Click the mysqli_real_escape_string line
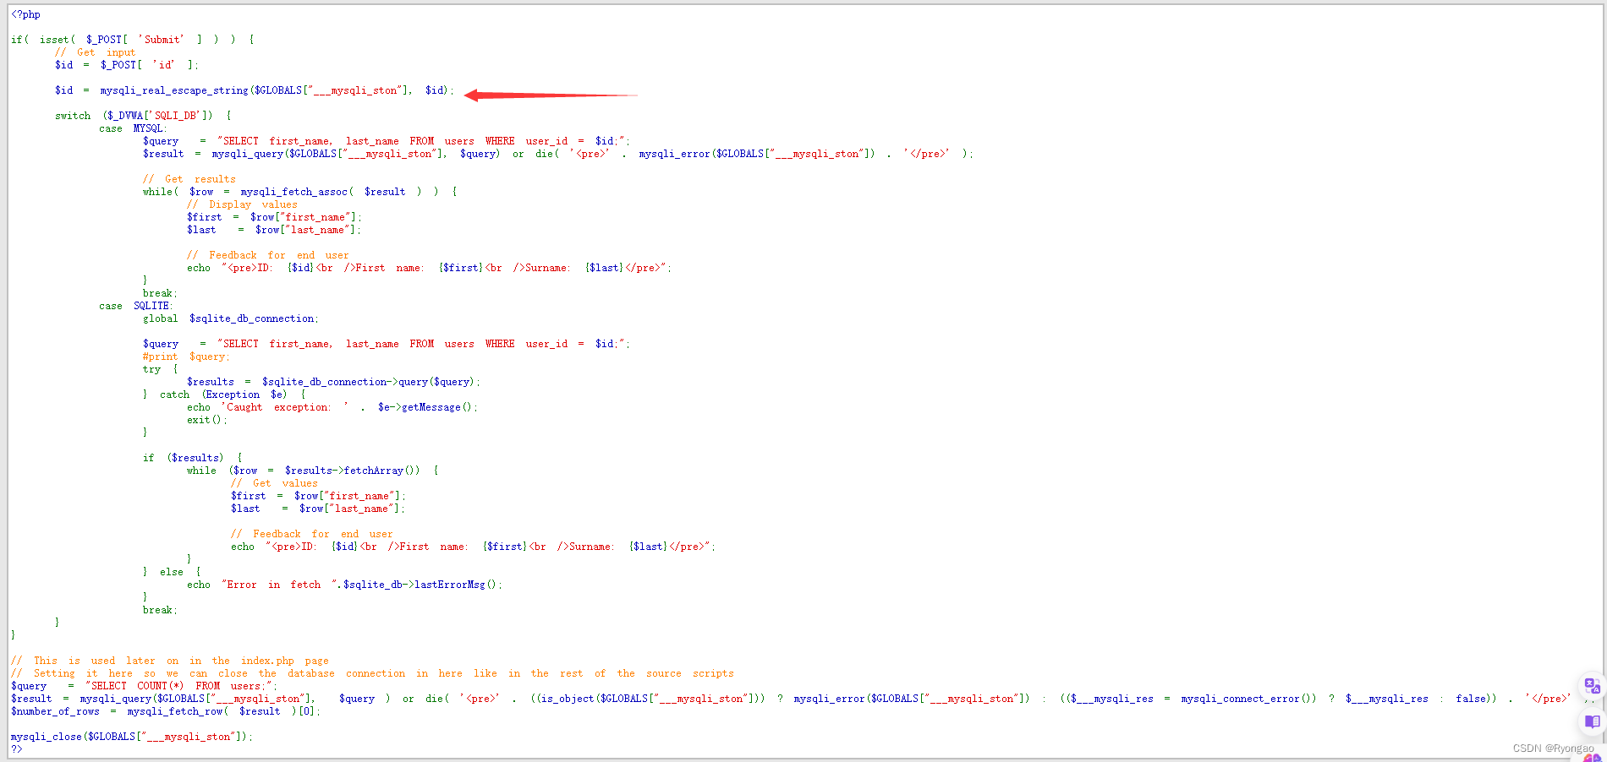The width and height of the screenshot is (1607, 762). pyautogui.click(x=255, y=90)
